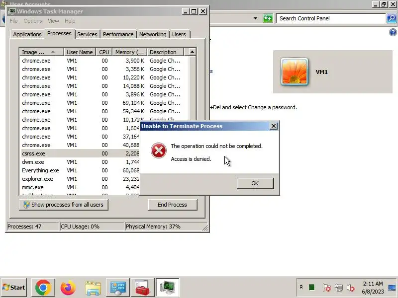The height and width of the screenshot is (298, 398).
Task: Click the Task Manager title bar icon
Action: [12, 11]
